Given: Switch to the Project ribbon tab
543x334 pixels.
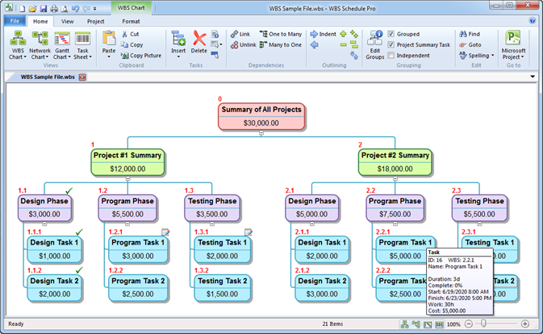Looking at the screenshot, I should point(95,21).
